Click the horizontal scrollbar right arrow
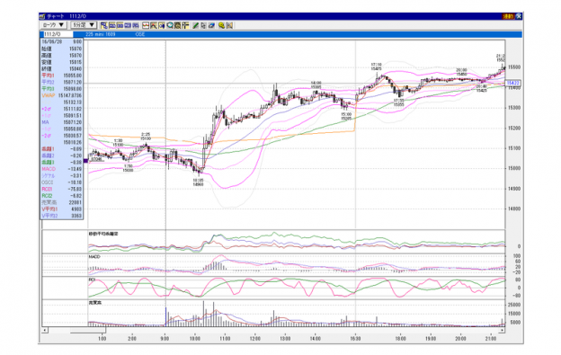The image size is (561, 355). (502, 330)
